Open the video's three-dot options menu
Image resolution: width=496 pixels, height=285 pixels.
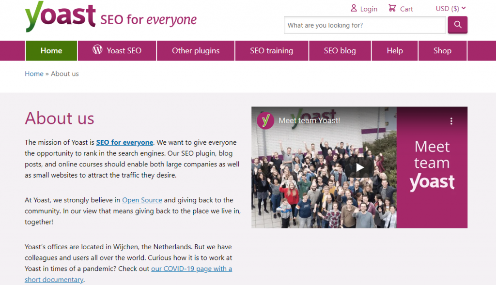click(451, 121)
